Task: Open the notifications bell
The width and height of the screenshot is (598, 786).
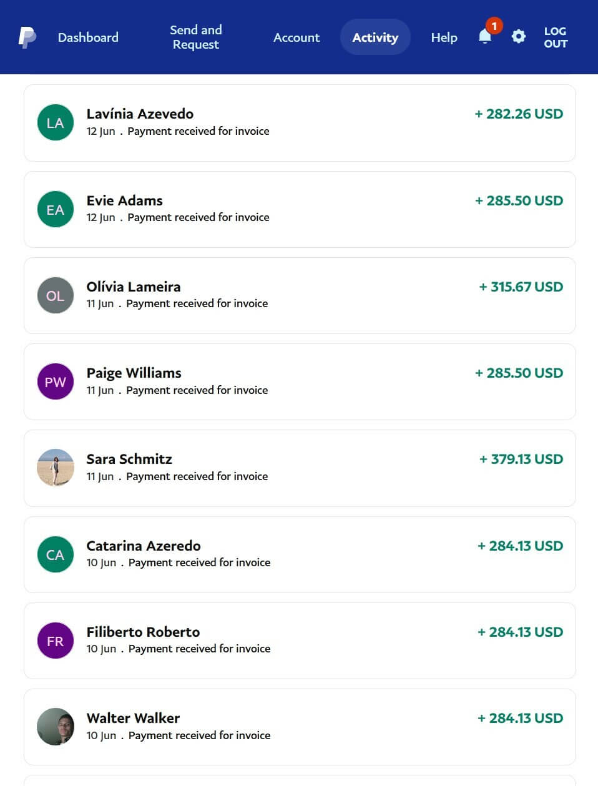Action: [485, 37]
